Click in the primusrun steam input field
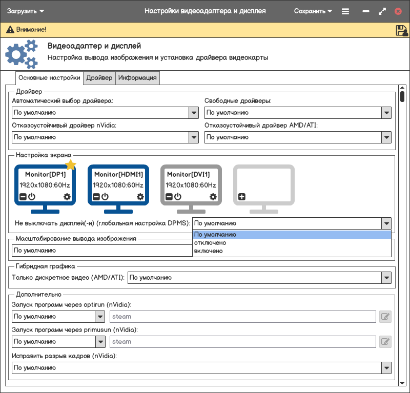Viewport: 410px width, 393px height. 243,342
